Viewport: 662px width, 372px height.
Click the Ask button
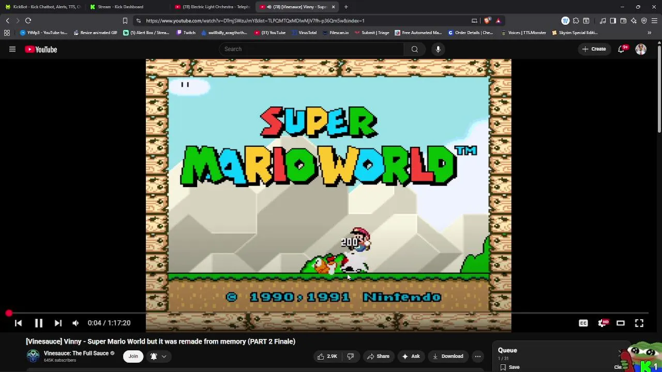[410, 356]
